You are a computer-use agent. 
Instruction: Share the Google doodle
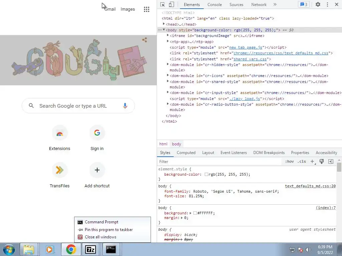click(x=144, y=40)
